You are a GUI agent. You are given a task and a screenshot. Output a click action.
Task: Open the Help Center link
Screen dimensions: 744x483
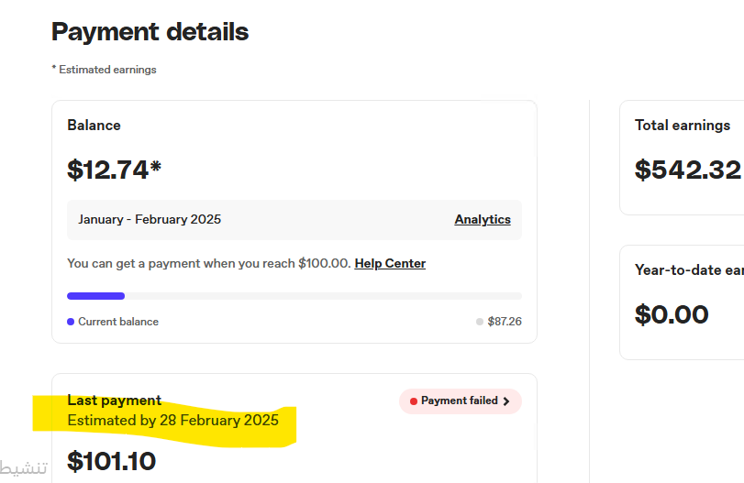click(390, 264)
